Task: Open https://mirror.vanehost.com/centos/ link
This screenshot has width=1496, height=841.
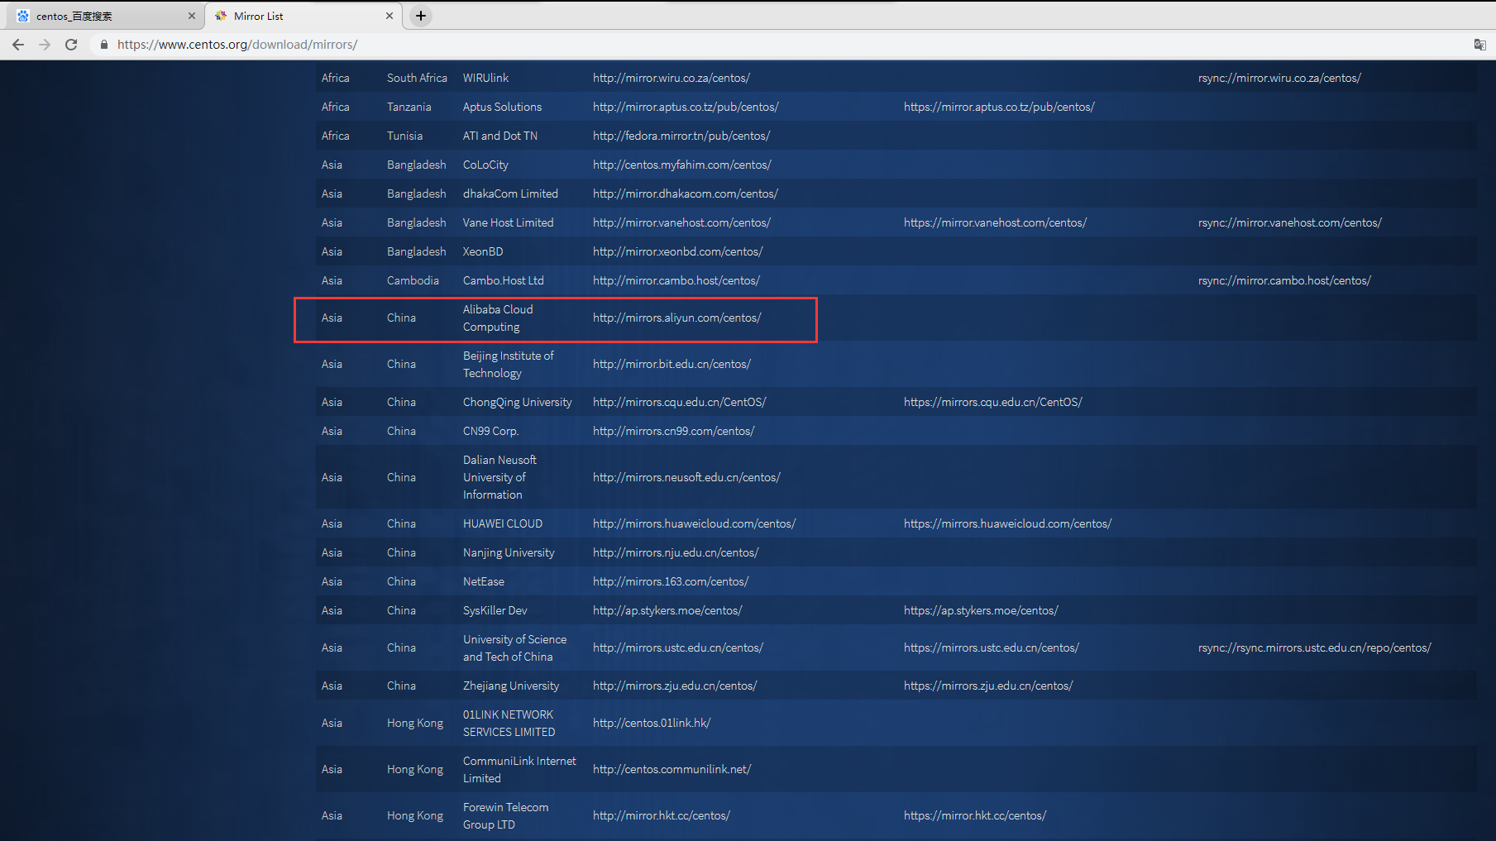Action: (x=995, y=222)
